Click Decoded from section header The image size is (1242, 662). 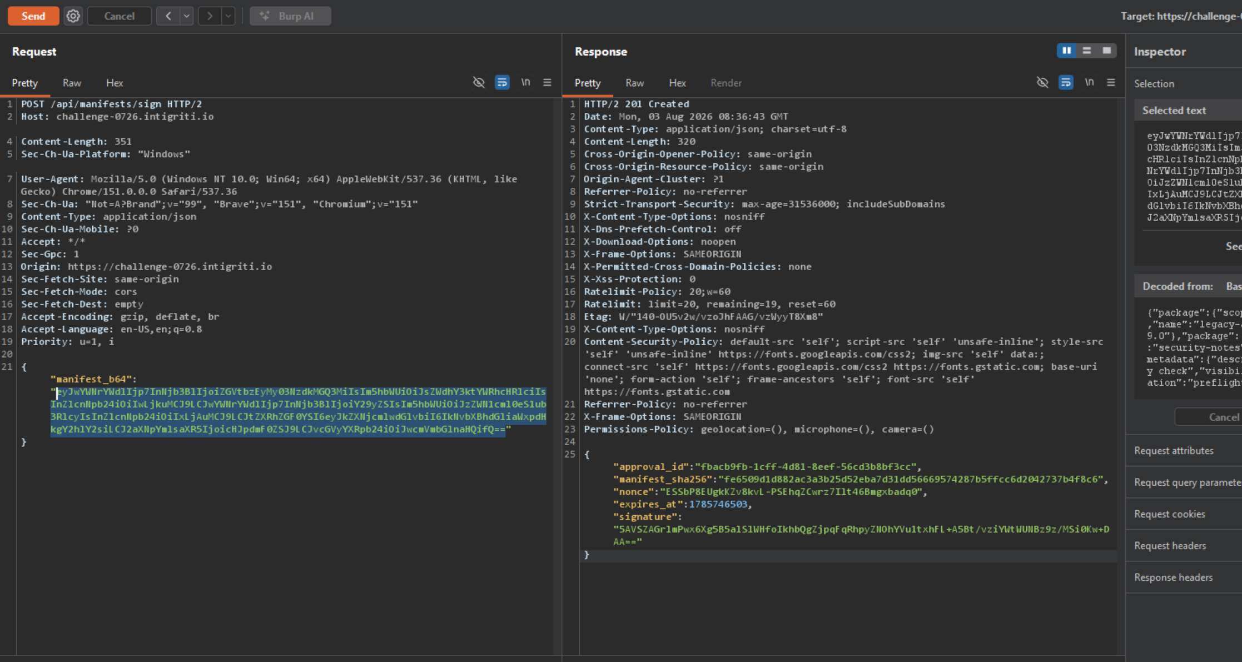[x=1188, y=286]
